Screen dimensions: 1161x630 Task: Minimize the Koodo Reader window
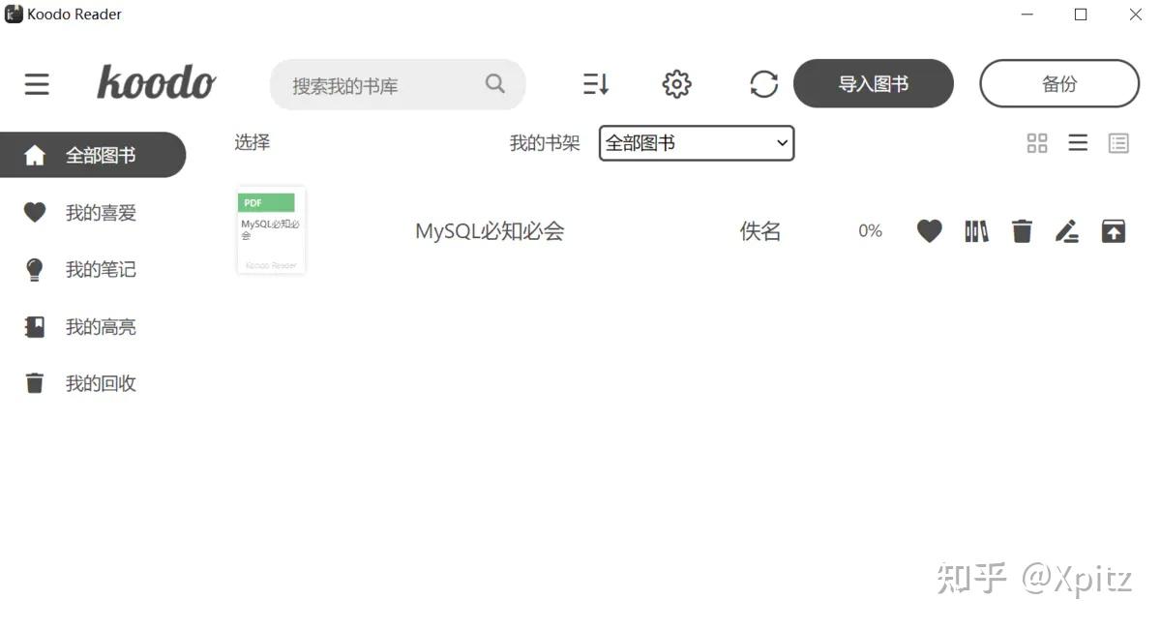(x=1026, y=14)
